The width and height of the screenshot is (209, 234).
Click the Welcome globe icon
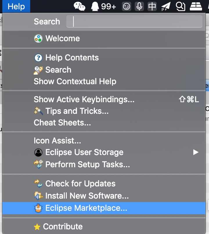pos(38,39)
